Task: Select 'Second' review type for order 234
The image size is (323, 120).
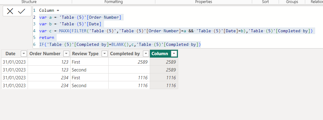Action: pos(89,85)
